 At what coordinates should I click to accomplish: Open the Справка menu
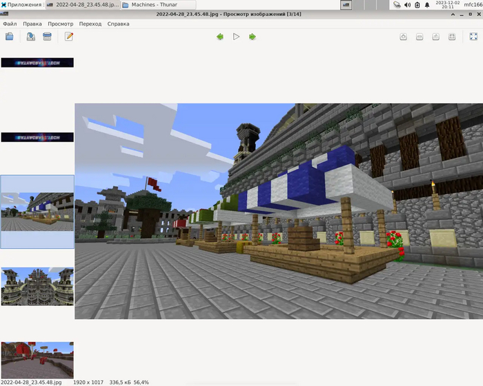point(118,23)
